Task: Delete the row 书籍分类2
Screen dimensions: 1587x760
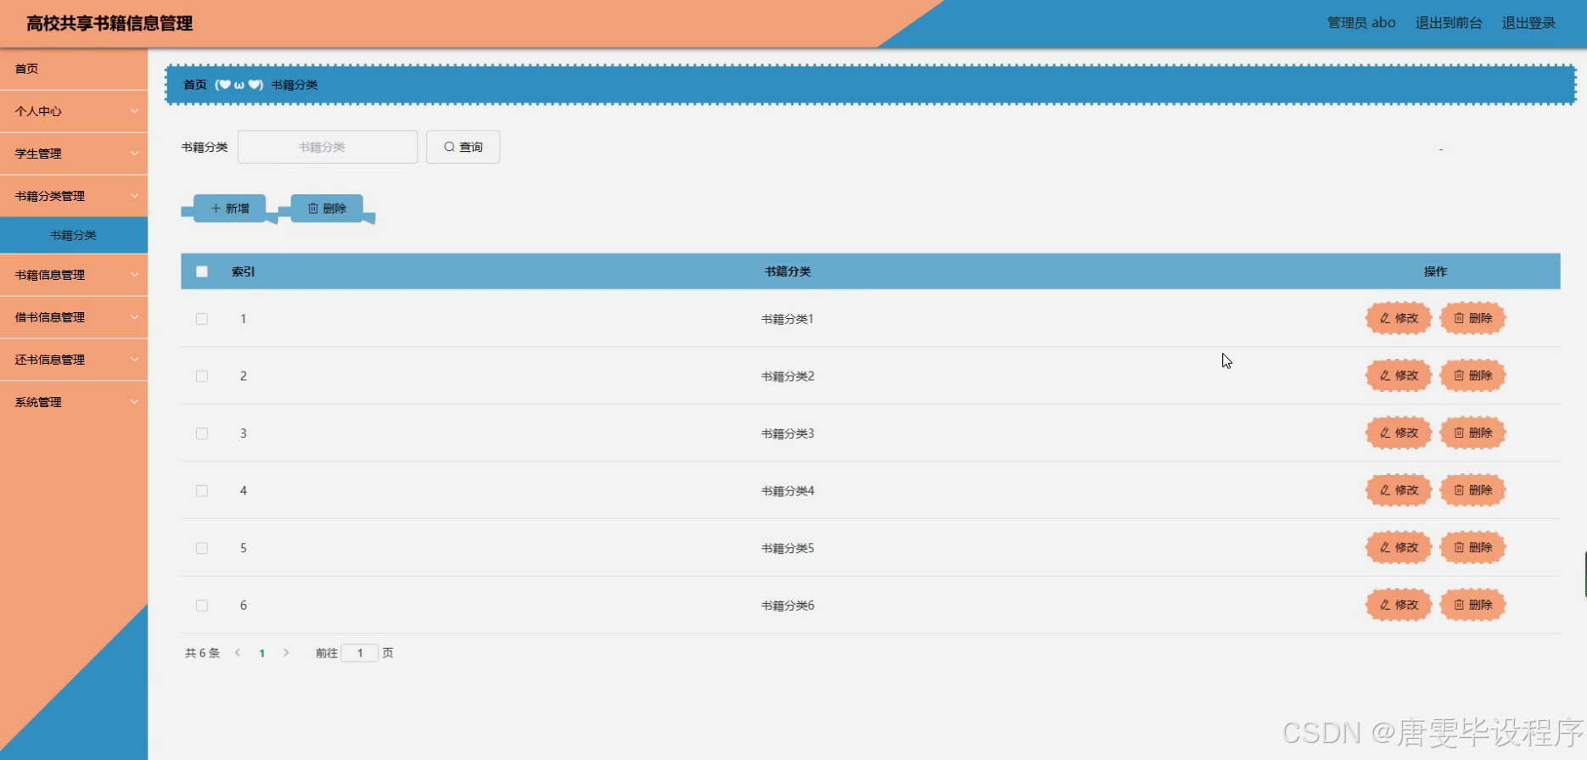Action: [x=1473, y=375]
